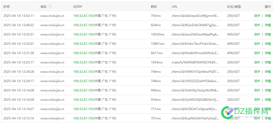The height and width of the screenshot is (123, 273).
Task: Select timestamp 2025-04-16 12:35:51
Action: pos(19,34)
